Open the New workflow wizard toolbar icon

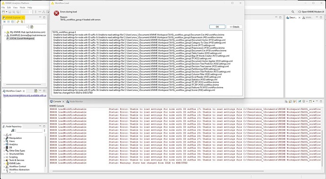(3, 12)
